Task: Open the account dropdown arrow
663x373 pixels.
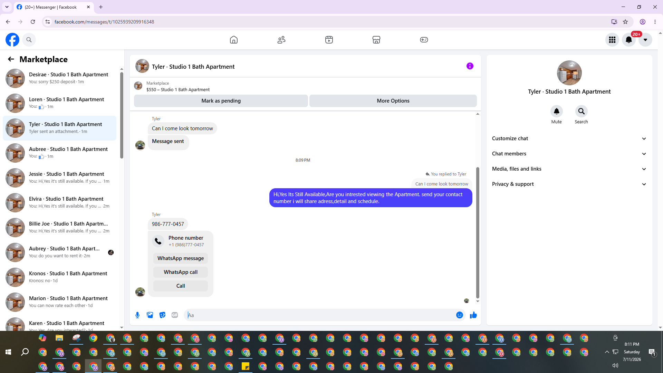Action: coord(645,40)
